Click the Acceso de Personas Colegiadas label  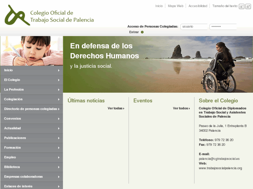153,27
